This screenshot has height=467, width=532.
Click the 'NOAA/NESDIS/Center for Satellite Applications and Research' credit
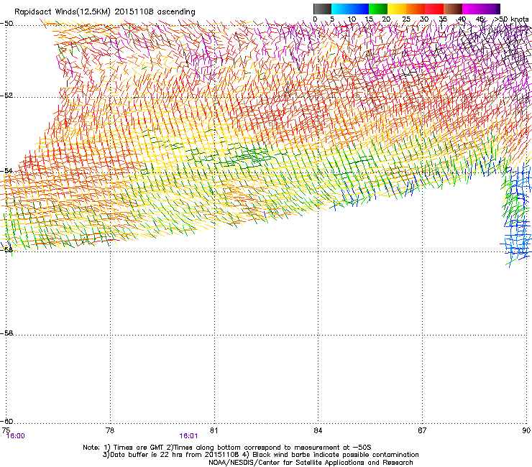(311, 463)
